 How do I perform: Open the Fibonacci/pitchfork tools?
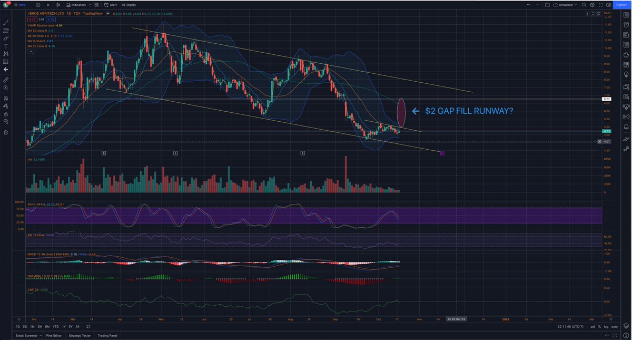(6, 31)
